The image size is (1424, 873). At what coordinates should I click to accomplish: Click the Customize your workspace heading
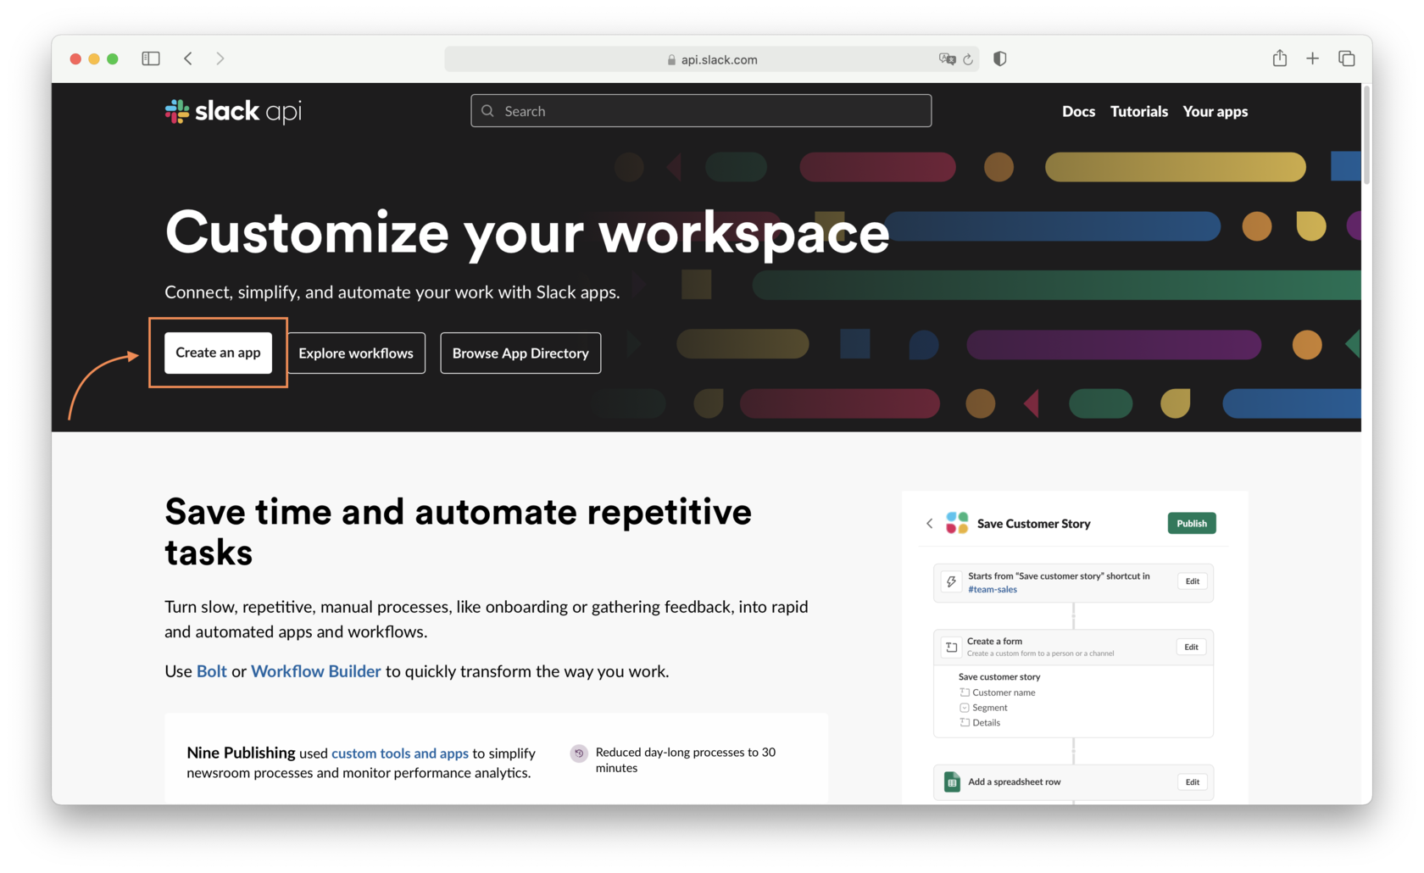tap(527, 232)
